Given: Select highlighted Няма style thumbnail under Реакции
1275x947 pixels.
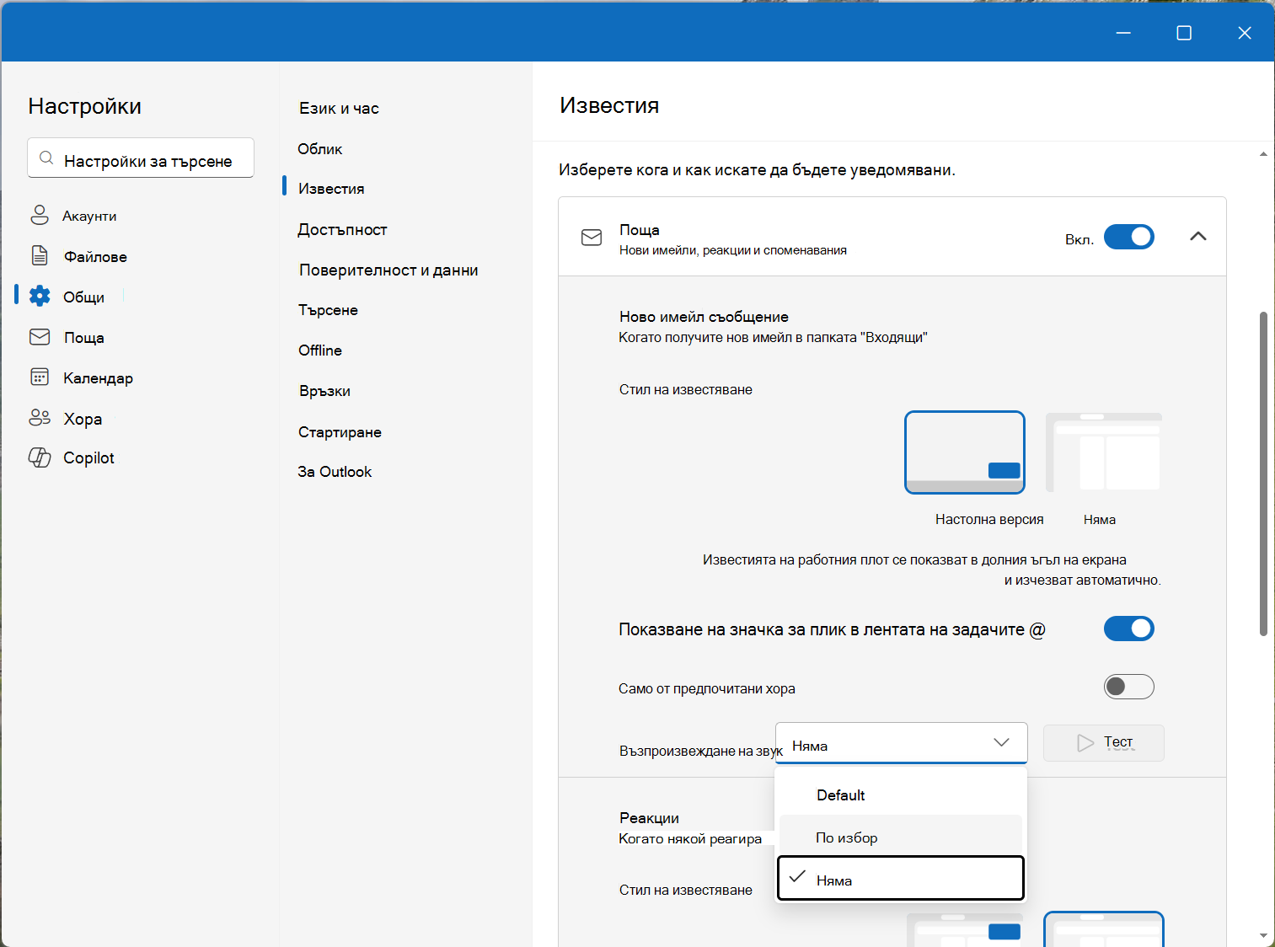Looking at the screenshot, I should (x=1104, y=930).
